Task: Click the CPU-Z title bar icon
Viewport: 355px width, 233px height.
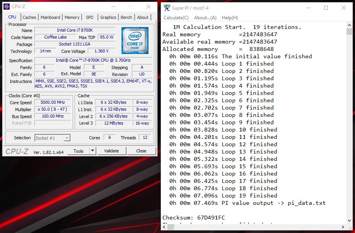Action: tap(7, 7)
